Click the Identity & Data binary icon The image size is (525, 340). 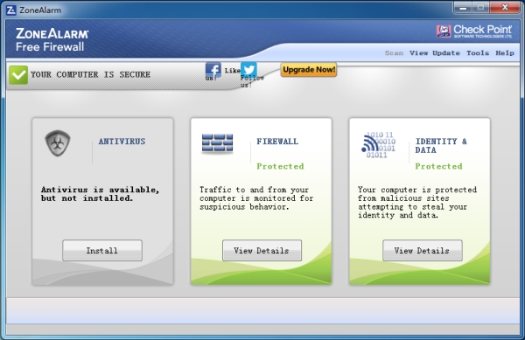tap(378, 145)
